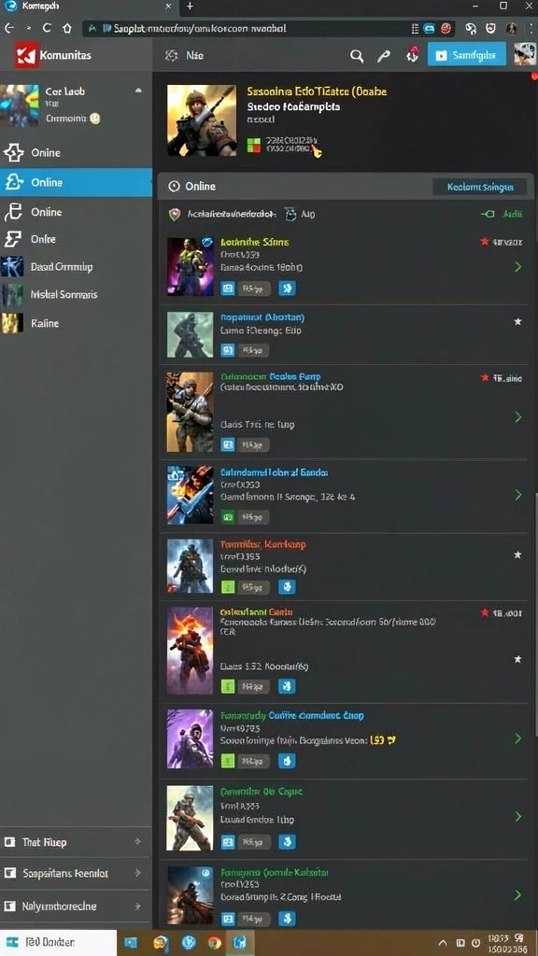Click the green square icon in the purple hooded character row
The height and width of the screenshot is (956, 538).
pyautogui.click(x=228, y=760)
